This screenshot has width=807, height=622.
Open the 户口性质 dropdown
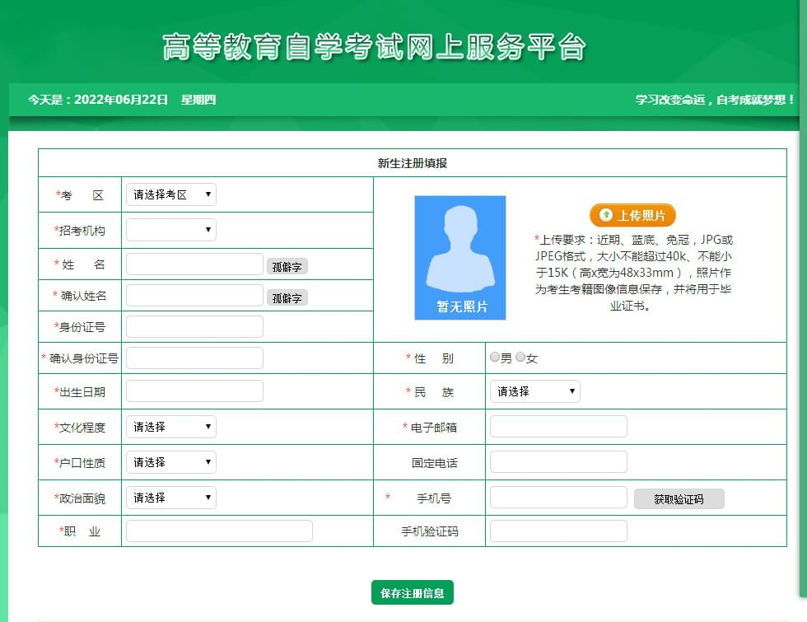coord(171,462)
